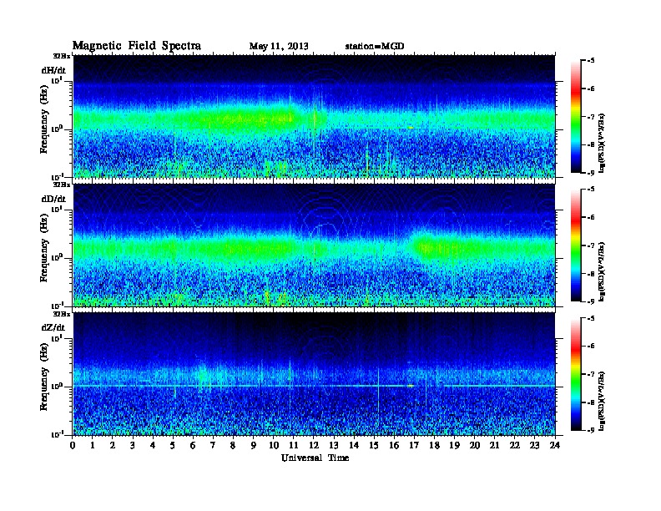The width and height of the screenshot is (661, 511).
Task: Click the "dH/dt" panel label
Action: [53, 70]
